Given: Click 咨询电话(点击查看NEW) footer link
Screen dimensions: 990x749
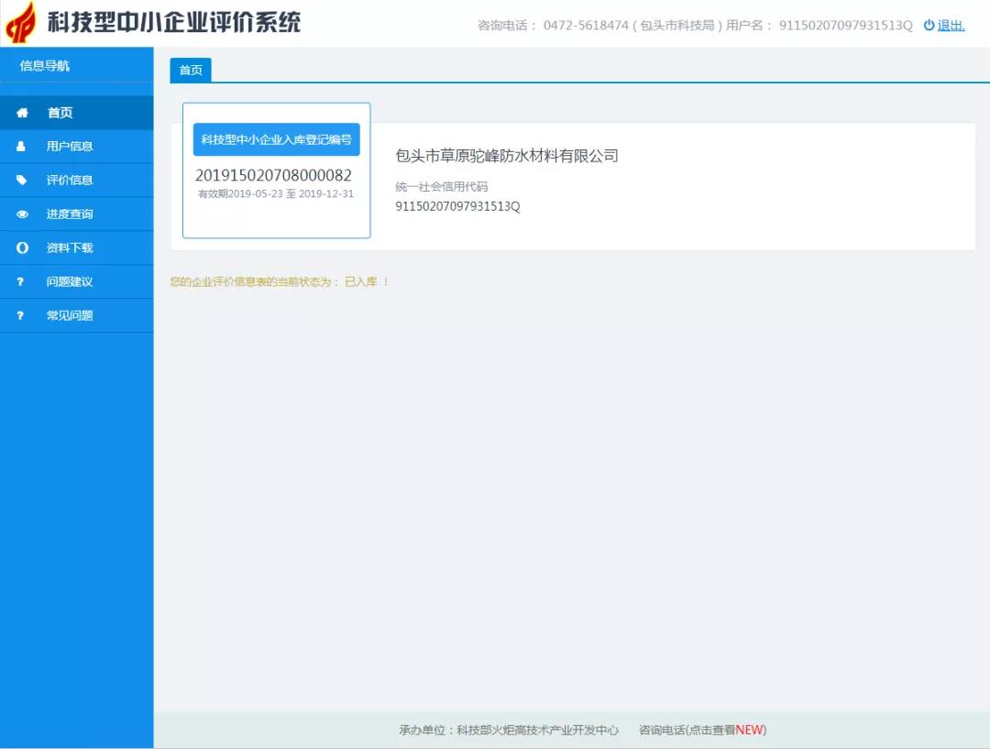Looking at the screenshot, I should (x=703, y=730).
